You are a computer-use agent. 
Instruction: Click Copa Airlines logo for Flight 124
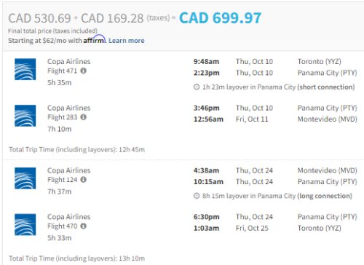pos(25,178)
